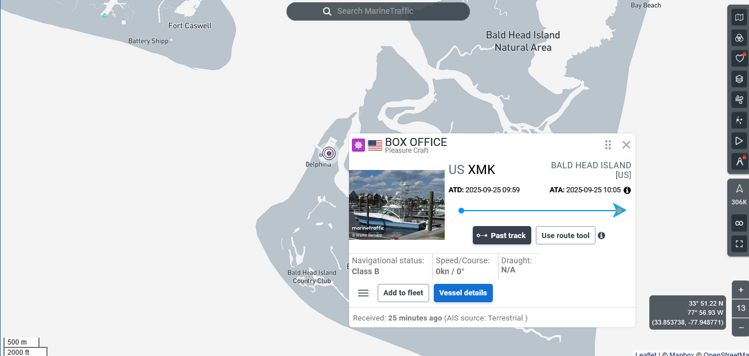
Task: Click the voyage progress arrow marker
Action: pos(619,211)
